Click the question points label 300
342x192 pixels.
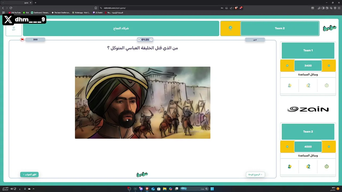pos(35,39)
